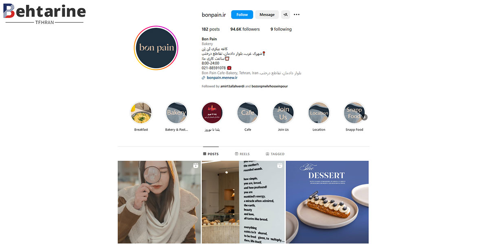489x244 pixels.
Task: Open the Join Us highlight
Action: tap(283, 113)
